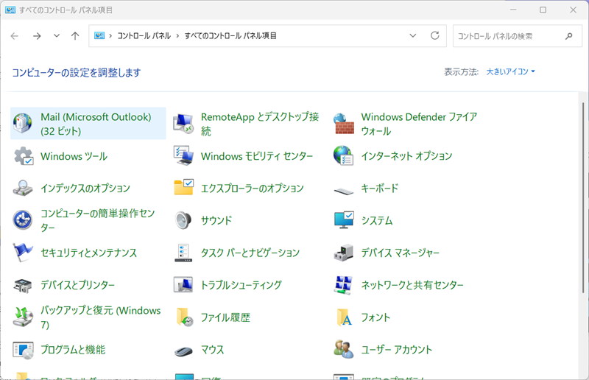Click the コントロール パネルの検索 search box

click(518, 36)
